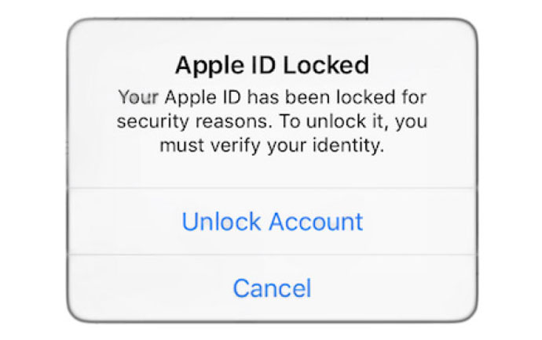Click the word "Account" in the blue button

click(317, 222)
